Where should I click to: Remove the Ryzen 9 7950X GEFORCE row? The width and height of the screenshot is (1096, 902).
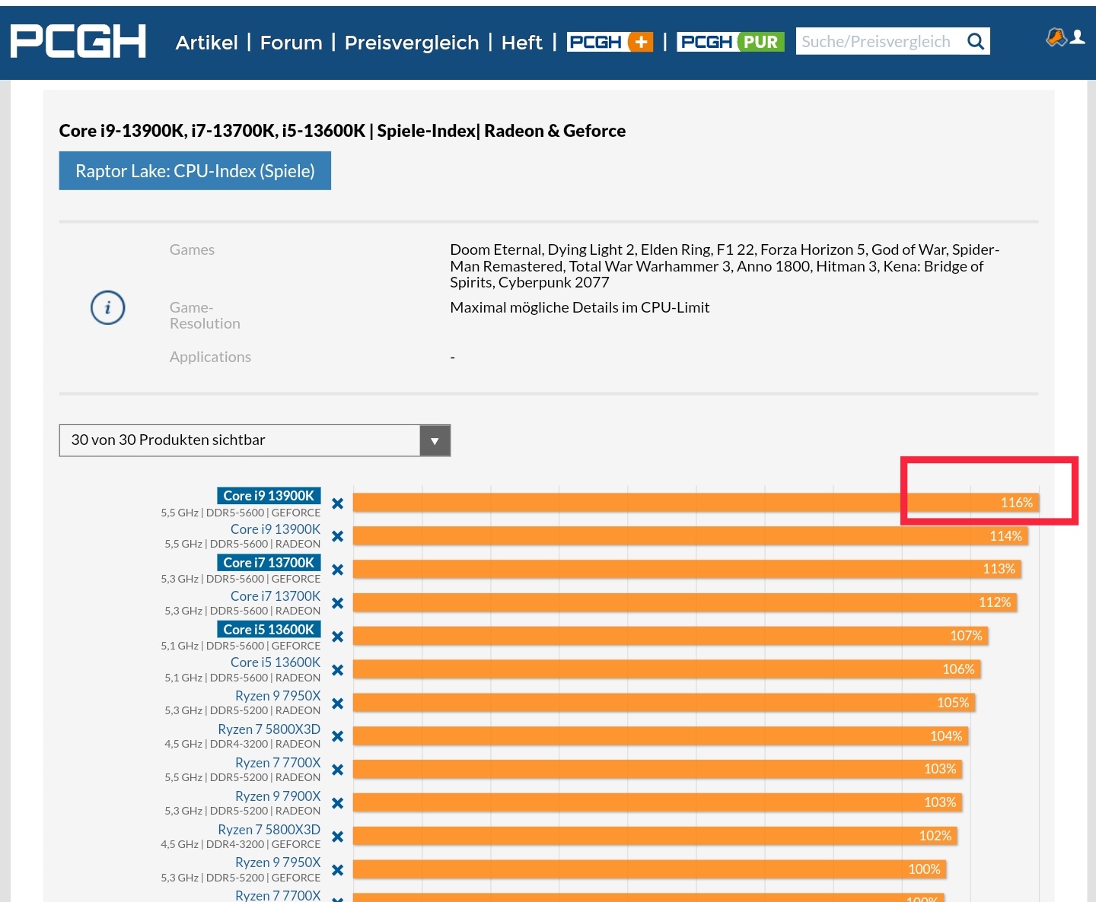click(338, 870)
